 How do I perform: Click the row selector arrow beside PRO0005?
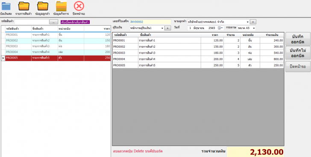[x=3, y=58]
